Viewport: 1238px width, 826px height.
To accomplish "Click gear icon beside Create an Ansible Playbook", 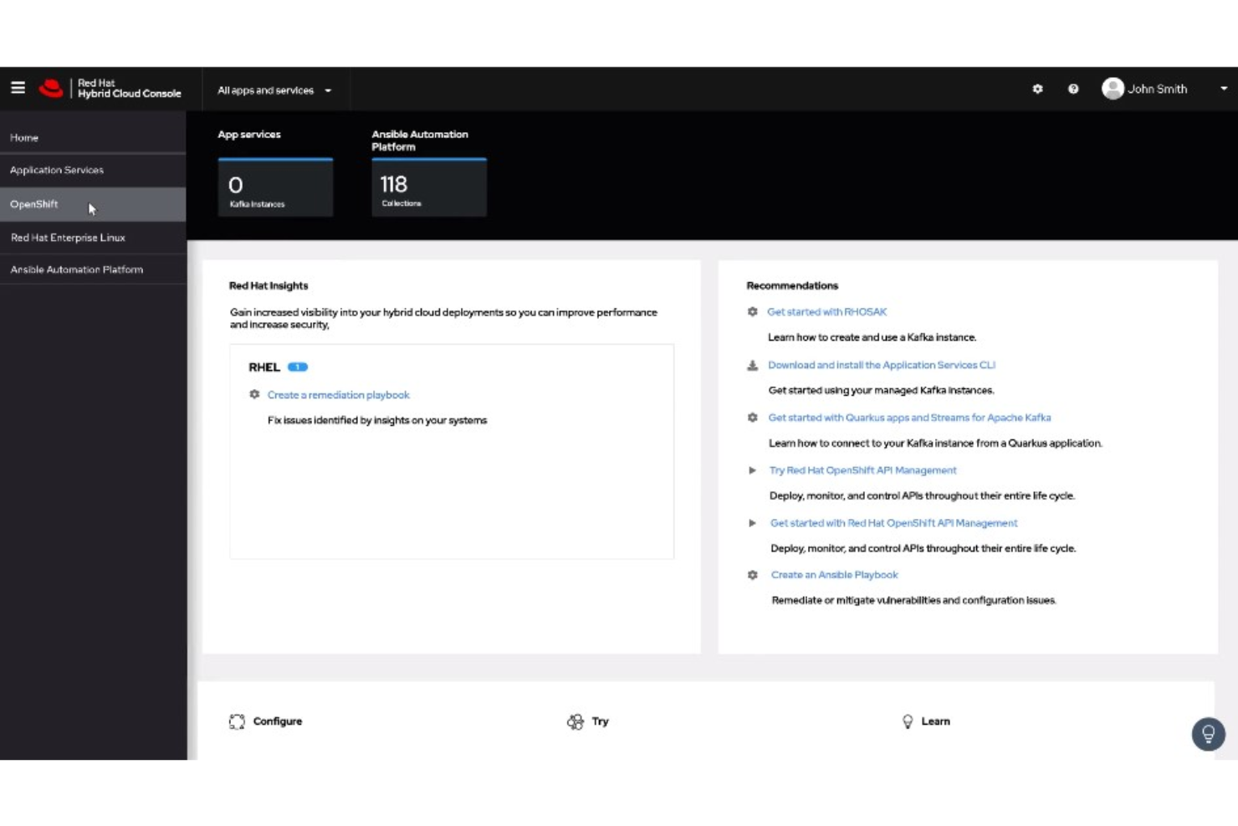I will click(x=751, y=575).
